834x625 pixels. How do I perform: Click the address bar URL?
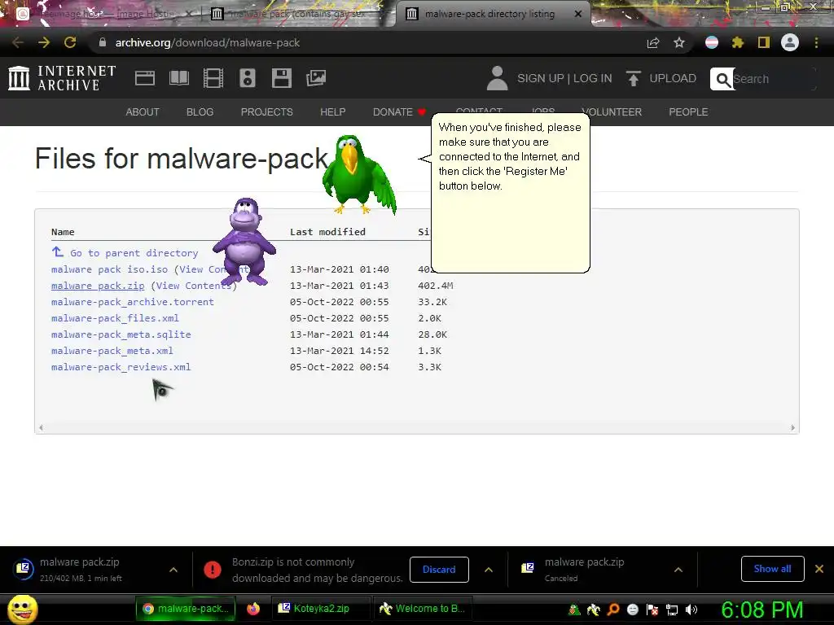point(208,42)
